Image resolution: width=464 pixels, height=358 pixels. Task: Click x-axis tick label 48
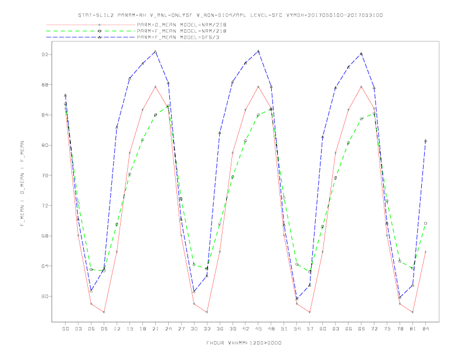pos(271,329)
